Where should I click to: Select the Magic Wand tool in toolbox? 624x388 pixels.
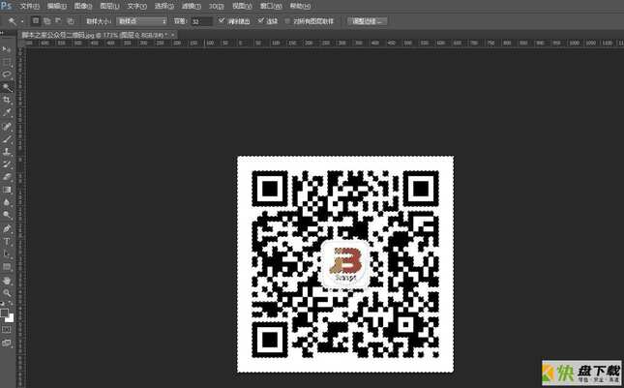pos(7,87)
